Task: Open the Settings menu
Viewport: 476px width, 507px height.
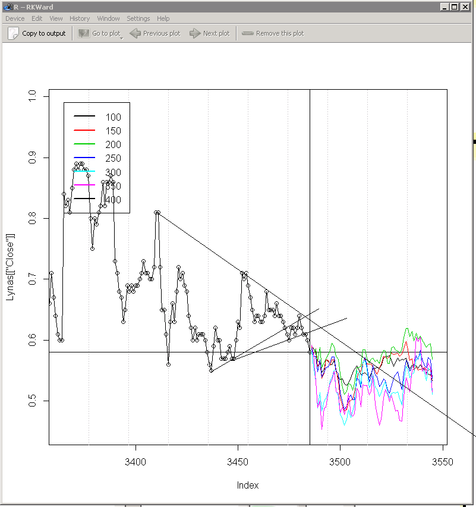Action: pyautogui.click(x=138, y=18)
